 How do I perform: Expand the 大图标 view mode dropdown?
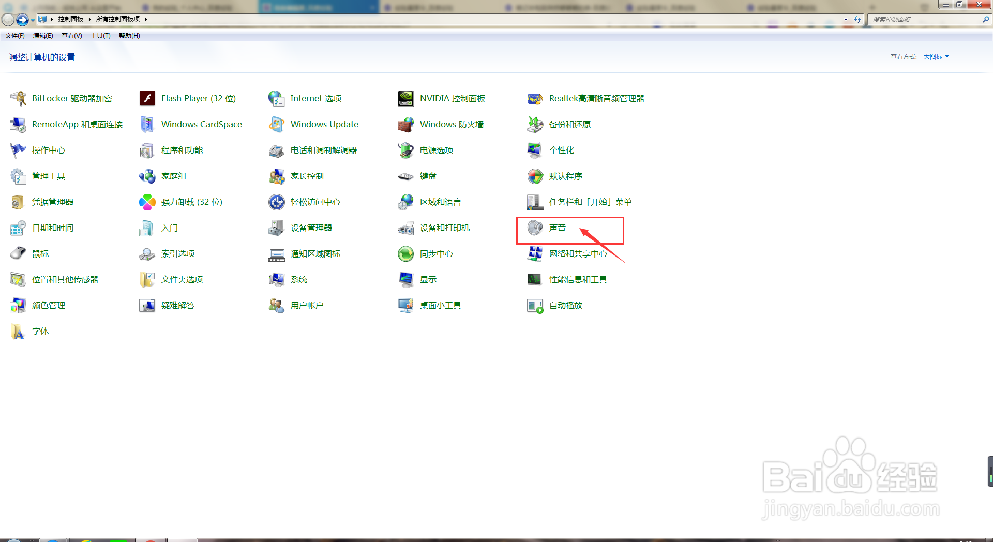pos(936,57)
